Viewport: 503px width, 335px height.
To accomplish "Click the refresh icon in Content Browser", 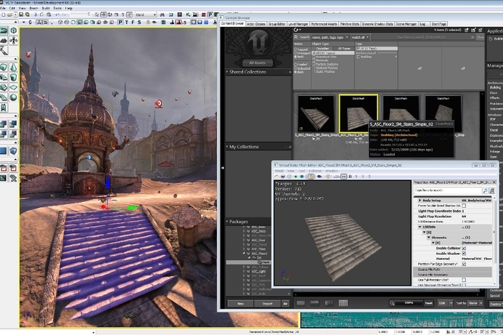I will (x=295, y=30).
